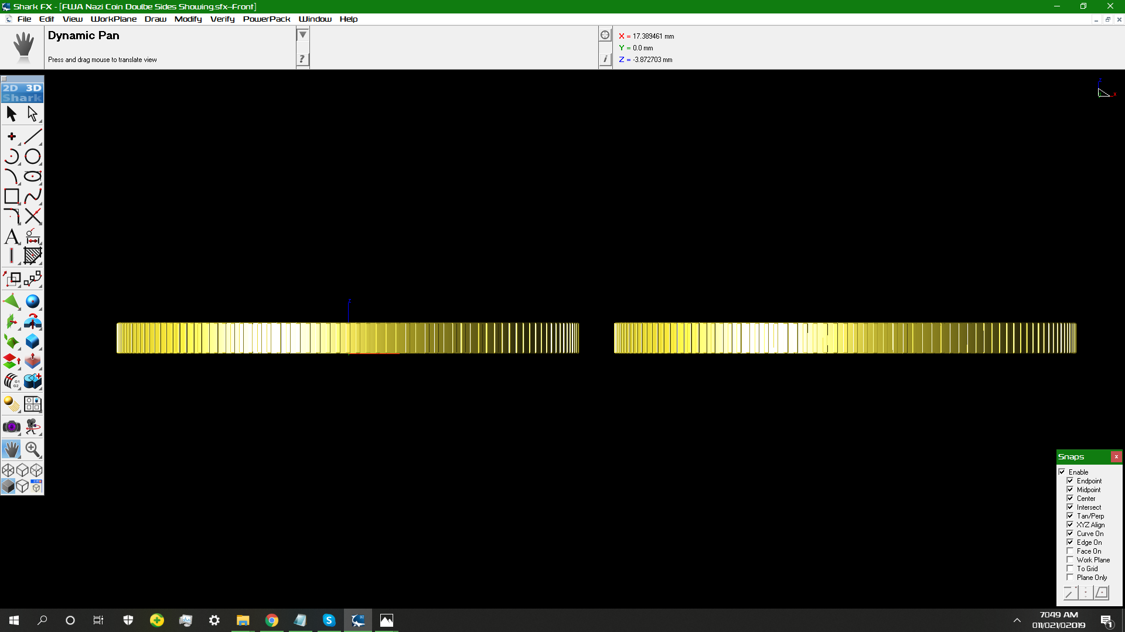The width and height of the screenshot is (1125, 632).
Task: Select the Circle tool
Action: (33, 156)
